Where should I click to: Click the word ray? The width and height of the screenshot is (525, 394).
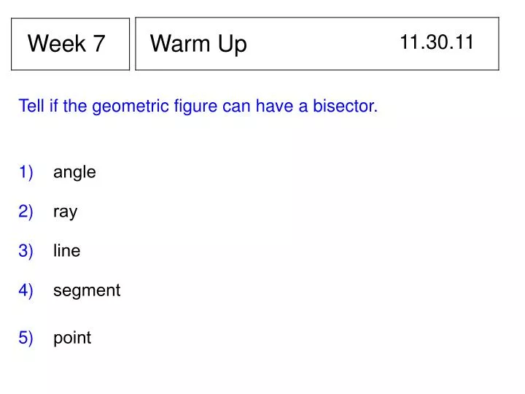66,212
